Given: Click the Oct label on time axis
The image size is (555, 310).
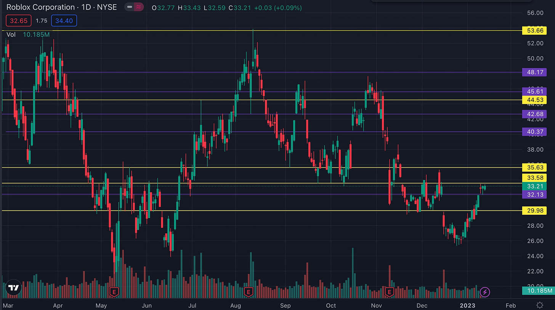Looking at the screenshot, I should (x=331, y=305).
